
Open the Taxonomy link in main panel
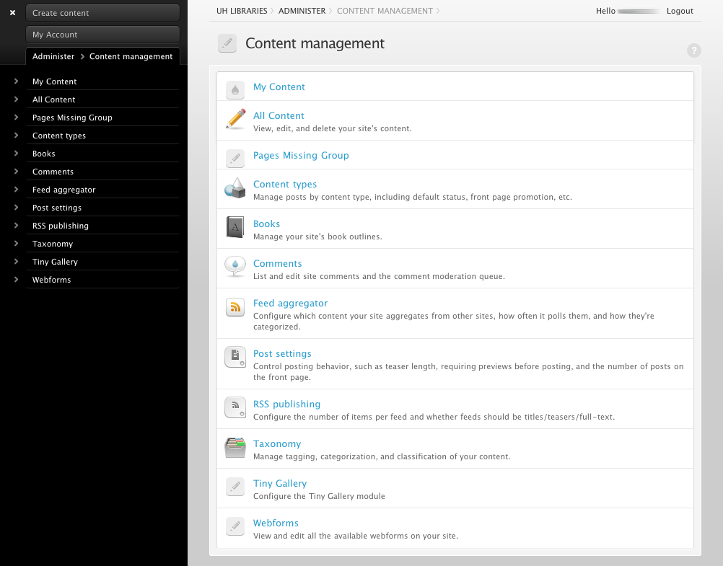click(x=277, y=443)
